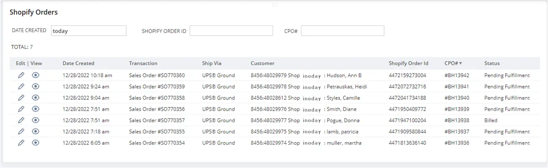
Task: Sort table by Customer header
Action: [262, 64]
